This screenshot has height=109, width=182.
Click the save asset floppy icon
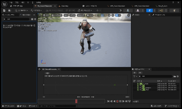[x=4, y=11]
